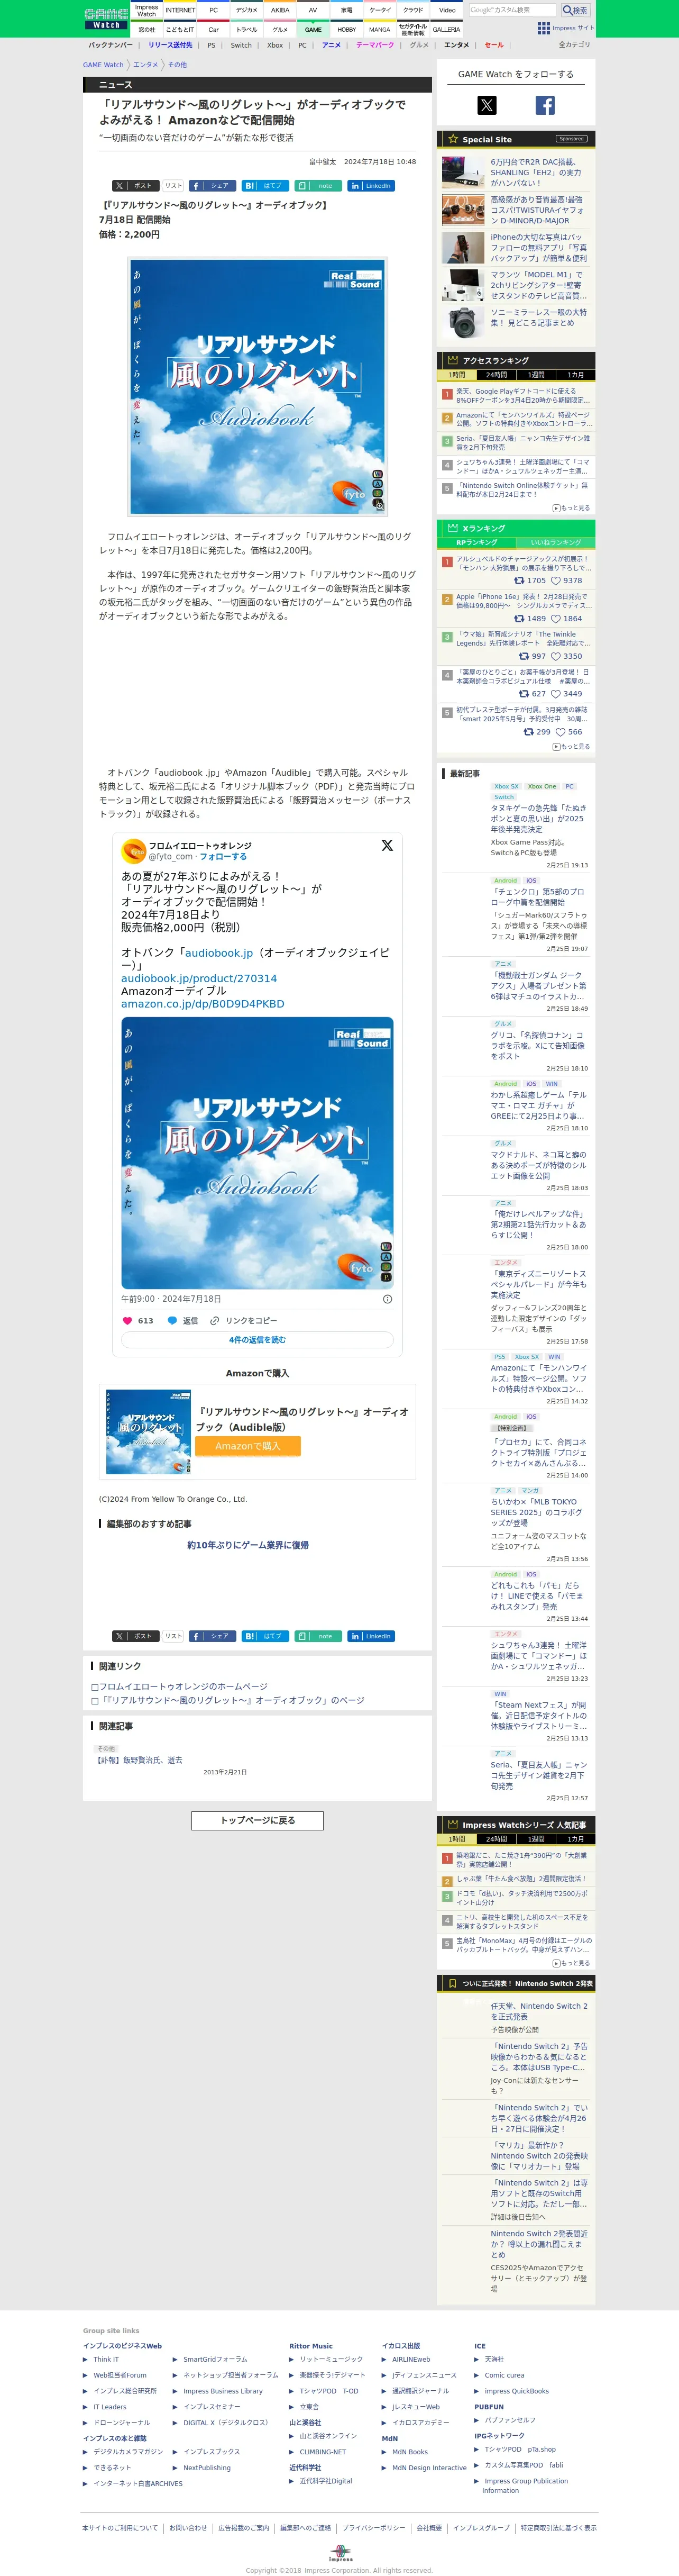Follow fyto via フォローする link in tweet

(x=223, y=857)
